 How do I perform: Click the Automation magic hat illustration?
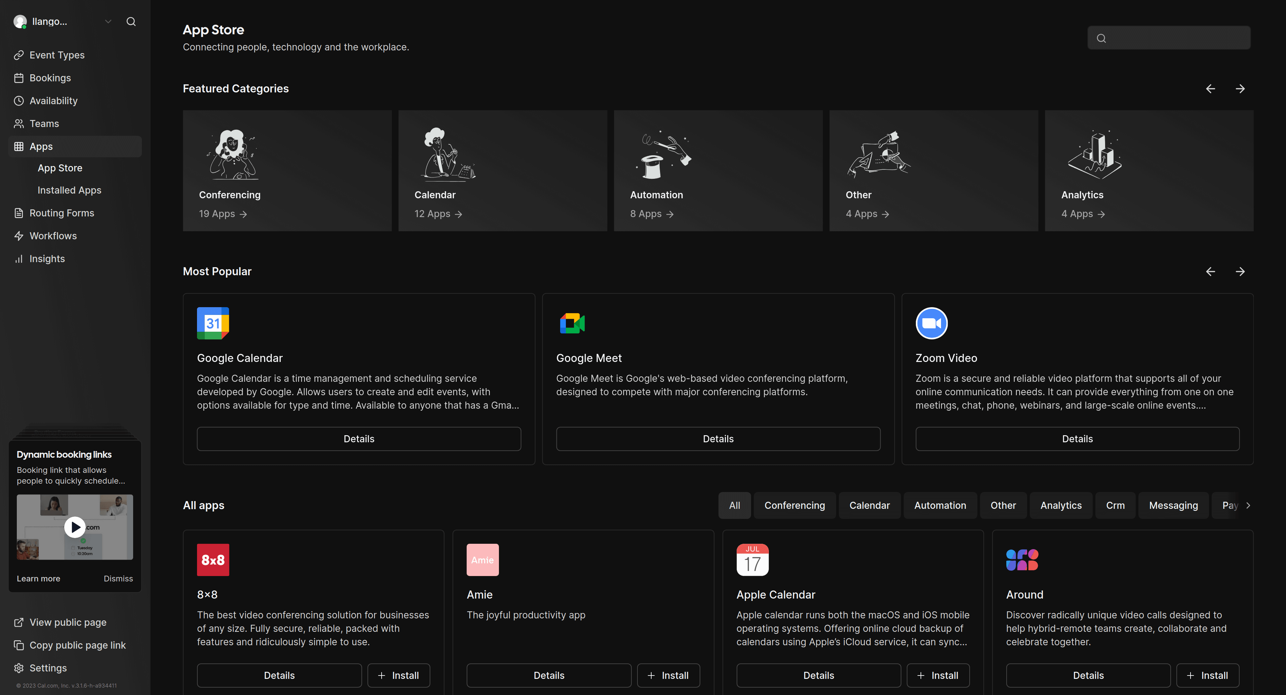click(664, 155)
